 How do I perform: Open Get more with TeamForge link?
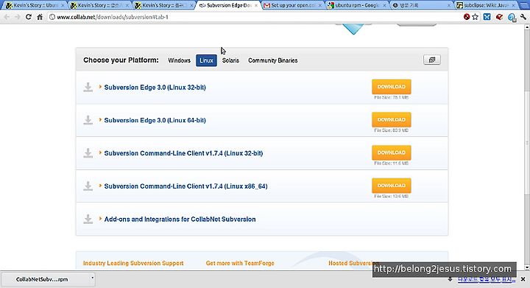click(x=240, y=263)
